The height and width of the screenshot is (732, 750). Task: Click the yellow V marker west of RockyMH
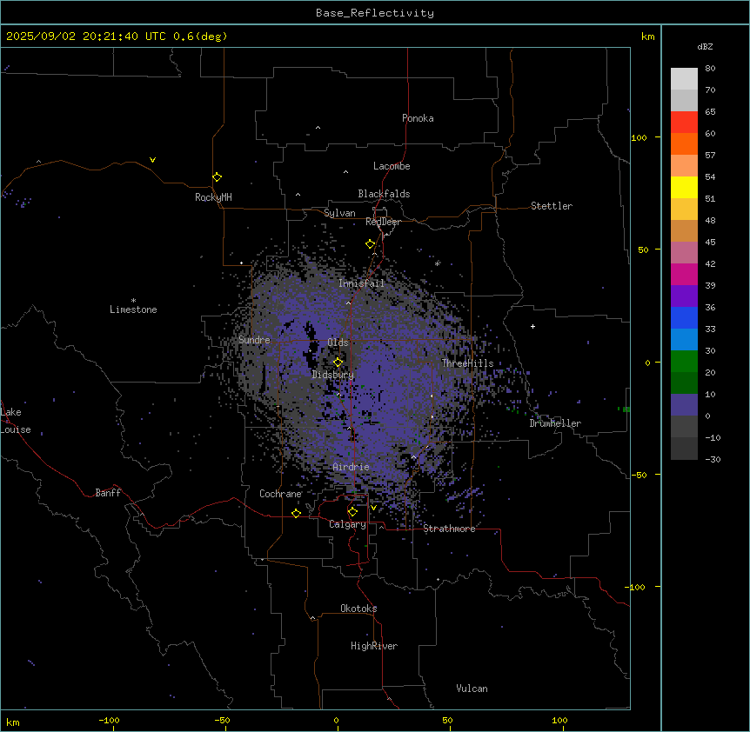coord(152,160)
